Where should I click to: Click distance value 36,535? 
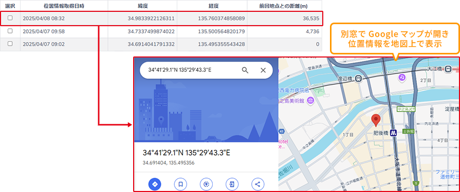(x=311, y=18)
